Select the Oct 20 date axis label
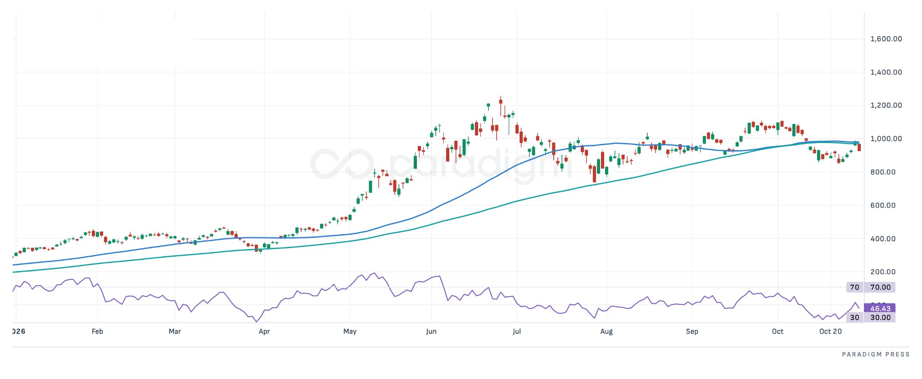 (x=831, y=331)
